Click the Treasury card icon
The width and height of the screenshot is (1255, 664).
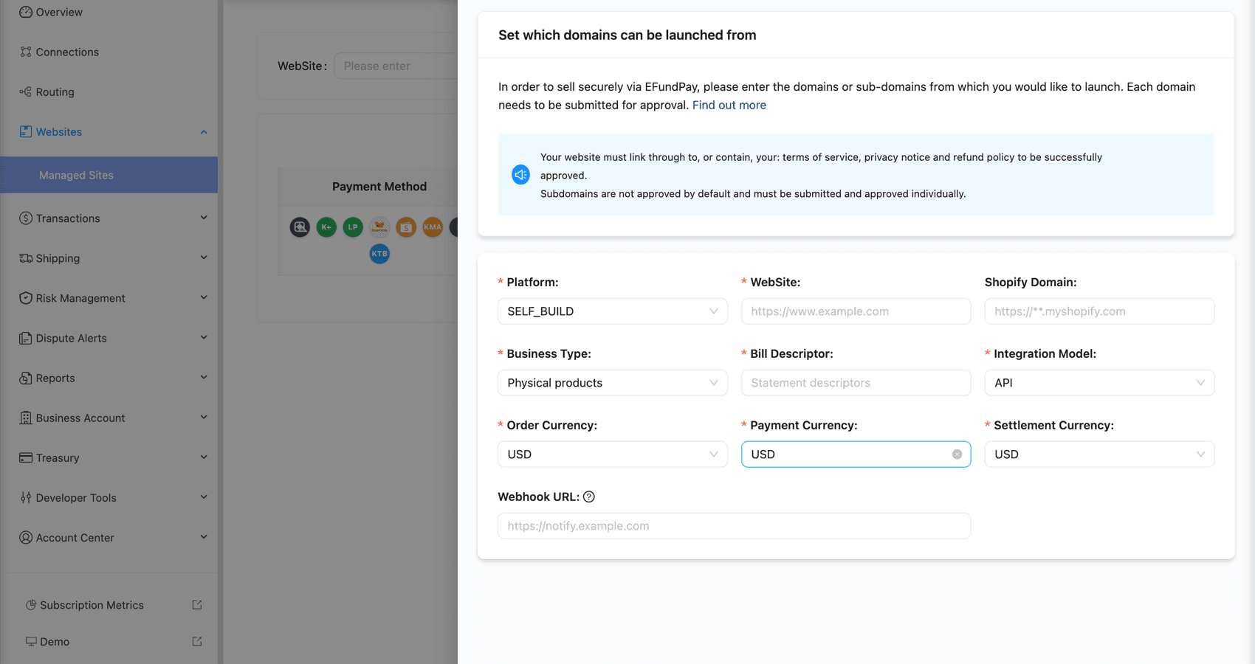coord(26,457)
